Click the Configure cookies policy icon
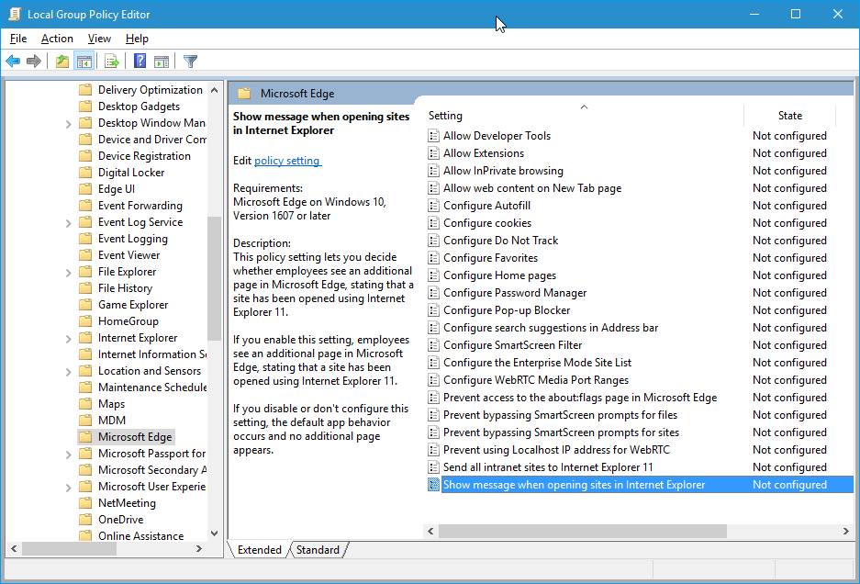The height and width of the screenshot is (584, 860). (433, 223)
